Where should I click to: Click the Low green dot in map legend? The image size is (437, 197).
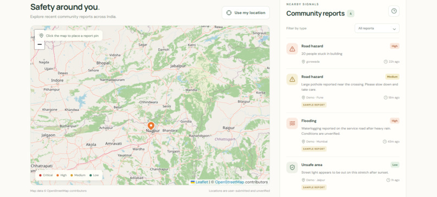tap(91, 175)
